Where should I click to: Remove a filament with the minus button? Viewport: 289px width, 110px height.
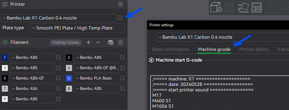click(98, 42)
